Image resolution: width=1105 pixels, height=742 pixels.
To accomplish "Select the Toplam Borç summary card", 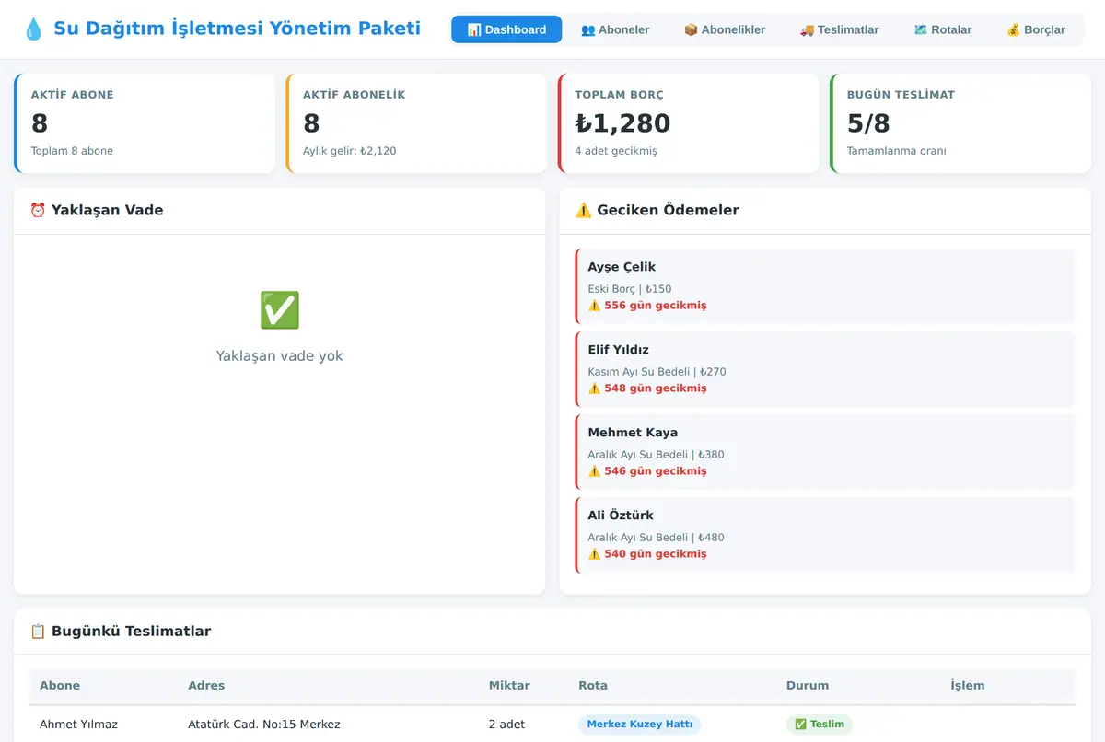I will pyautogui.click(x=689, y=123).
